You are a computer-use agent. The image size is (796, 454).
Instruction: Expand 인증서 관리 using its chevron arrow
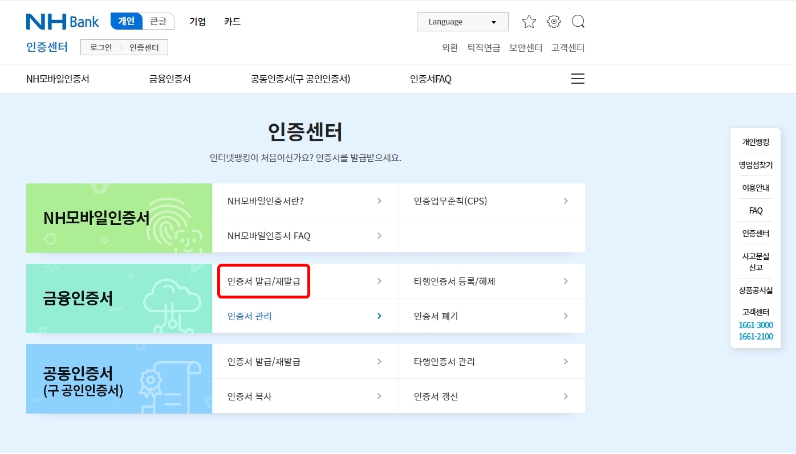pyautogui.click(x=379, y=316)
